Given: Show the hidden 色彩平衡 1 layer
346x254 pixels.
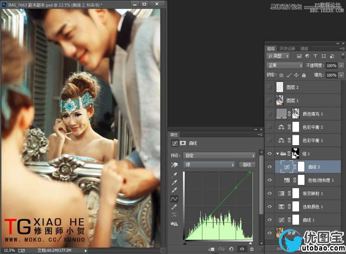Looking at the screenshot, I should pos(269,140).
